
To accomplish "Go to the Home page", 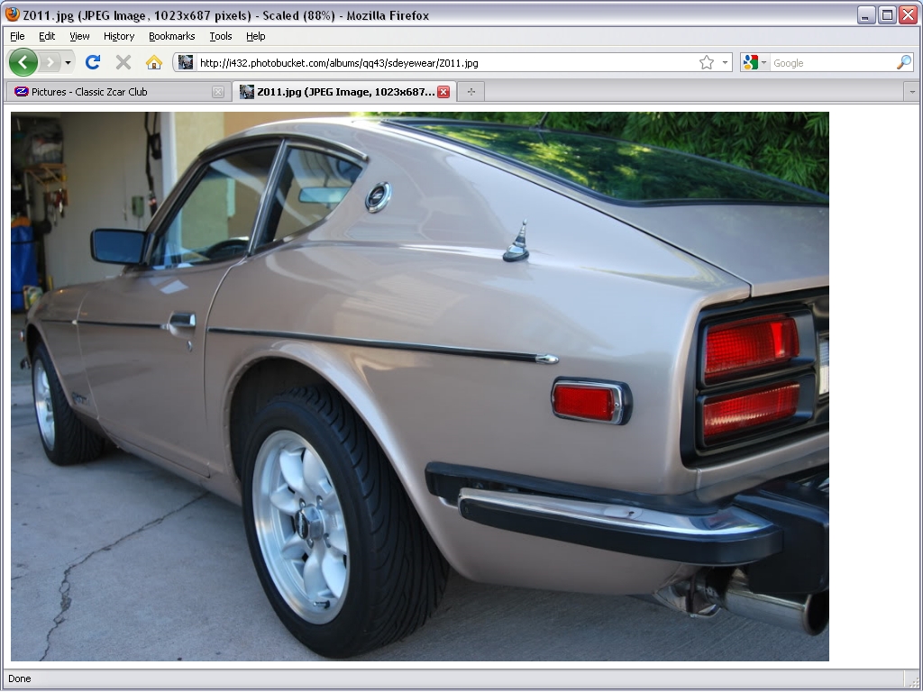I will (154, 62).
